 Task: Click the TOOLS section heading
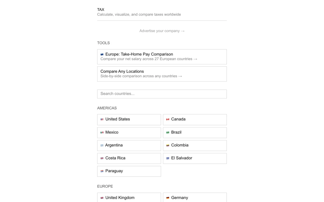click(103, 43)
